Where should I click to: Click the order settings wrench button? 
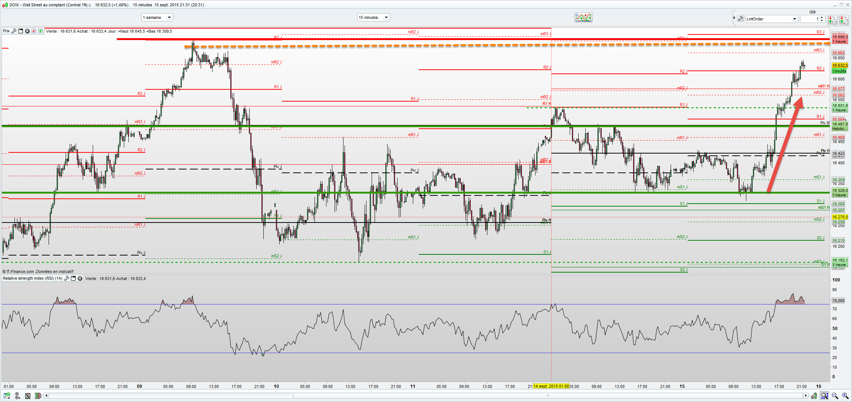coord(740,19)
